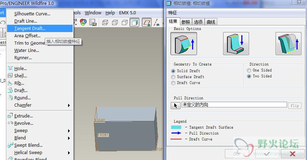Toggle datum axes display icon

[156, 22]
